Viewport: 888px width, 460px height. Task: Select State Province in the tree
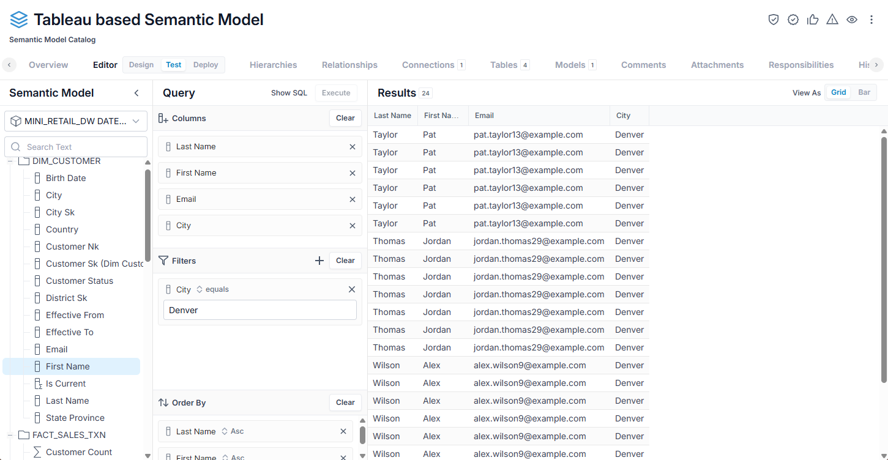(75, 418)
